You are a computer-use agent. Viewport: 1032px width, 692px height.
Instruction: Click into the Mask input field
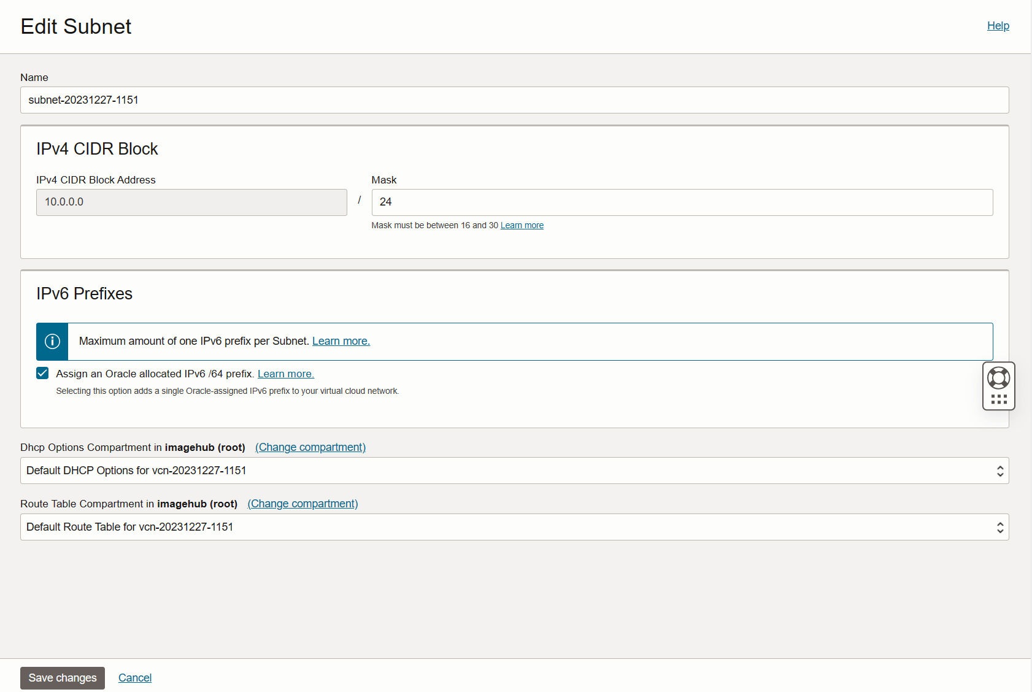tap(682, 202)
